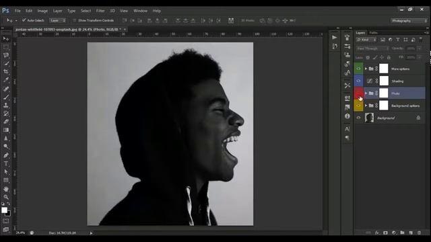Click the background color swatch
431x242 pixels.
point(9,214)
